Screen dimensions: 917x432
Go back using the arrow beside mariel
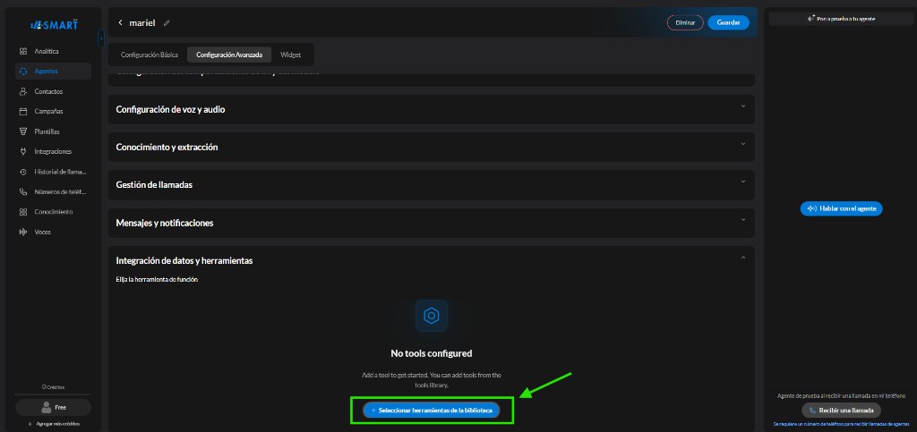click(121, 22)
